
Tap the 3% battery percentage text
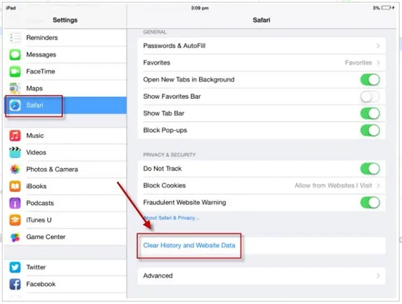[x=376, y=8]
